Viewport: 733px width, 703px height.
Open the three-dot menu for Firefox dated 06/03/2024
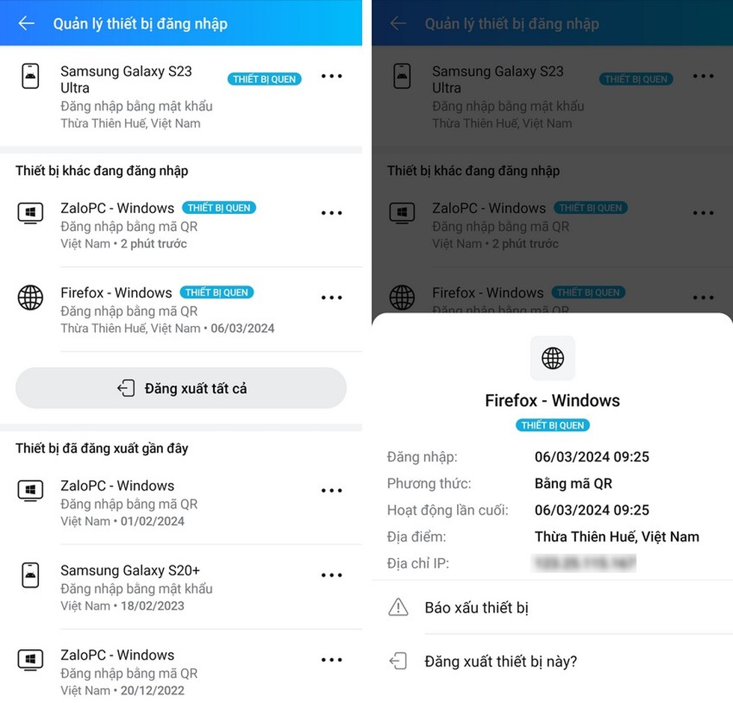(x=331, y=298)
